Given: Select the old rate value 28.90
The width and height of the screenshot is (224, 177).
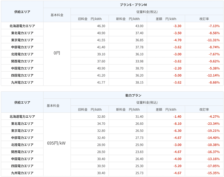Looking at the screenshot, I should (x=101, y=145).
